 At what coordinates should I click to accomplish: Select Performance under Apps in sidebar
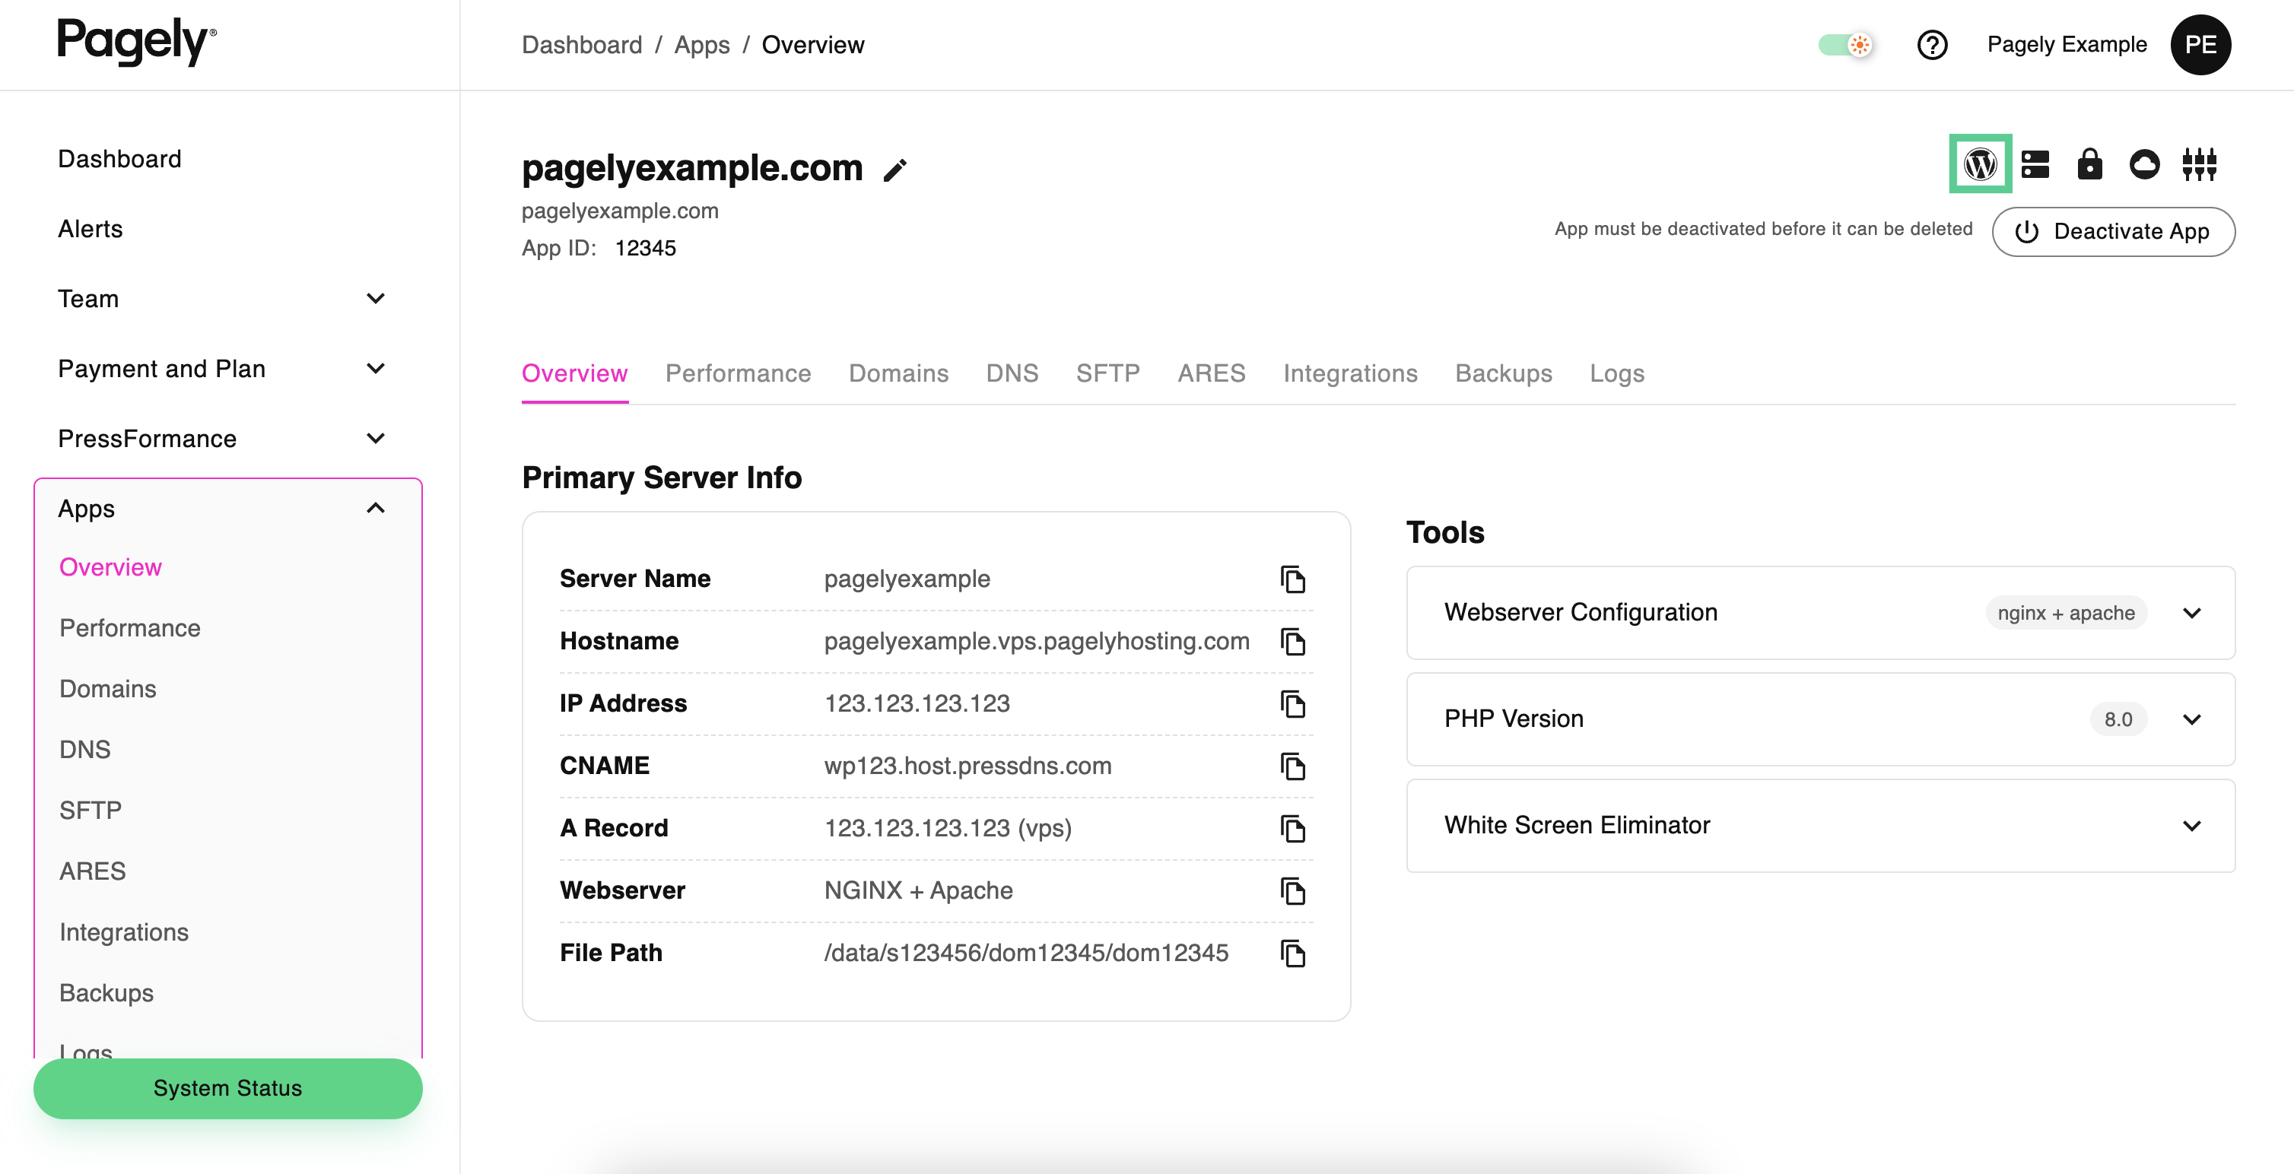(130, 628)
